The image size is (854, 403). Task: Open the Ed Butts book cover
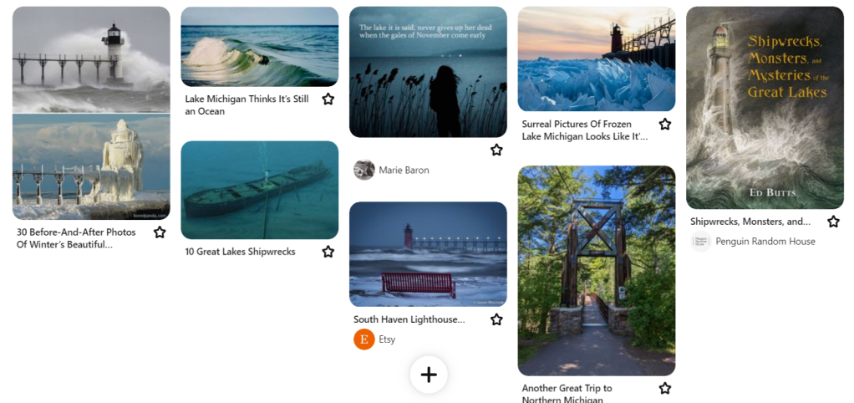[x=765, y=108]
